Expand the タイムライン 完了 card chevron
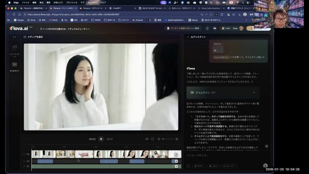Viewport: 309px width, 174px height. pos(254,93)
